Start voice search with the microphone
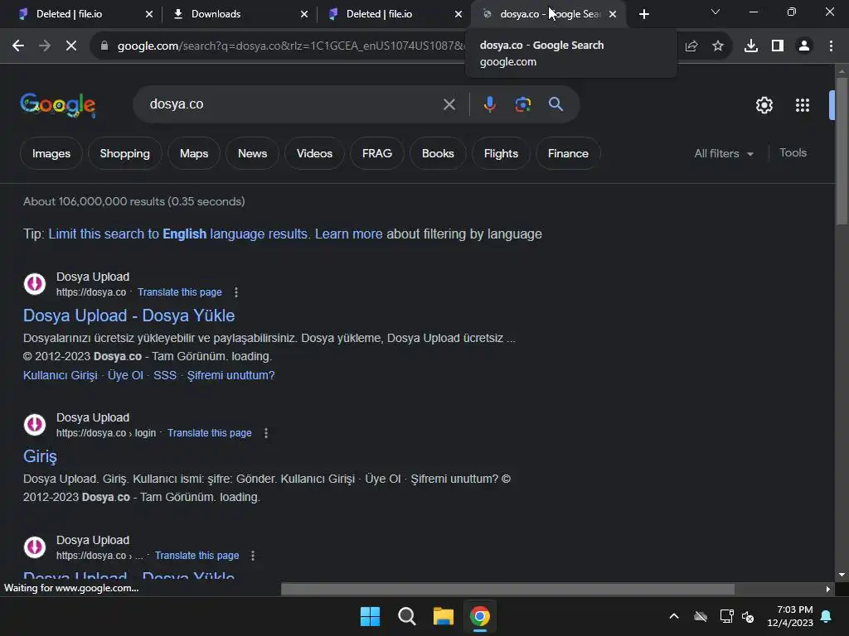The image size is (849, 636). tap(489, 104)
